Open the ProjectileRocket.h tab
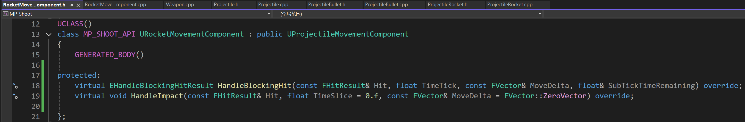The height and width of the screenshot is (122, 745). pos(447,5)
